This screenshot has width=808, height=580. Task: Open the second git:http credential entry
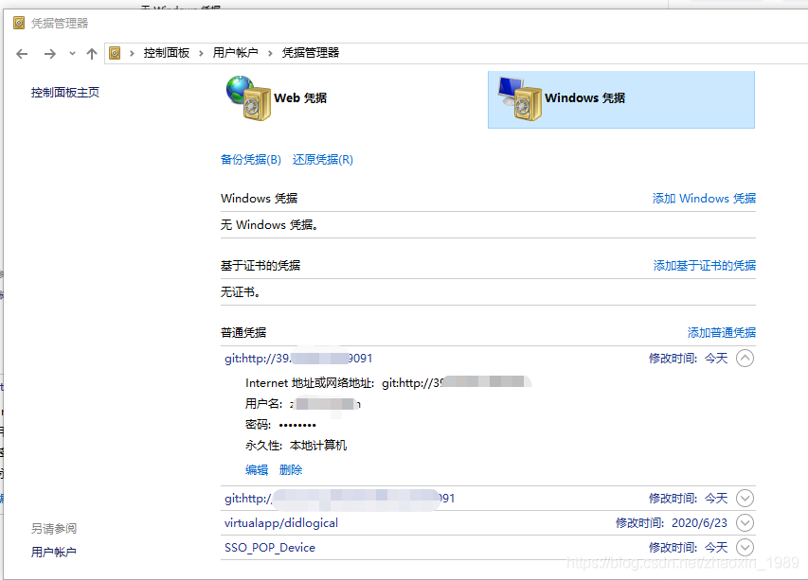tap(339, 499)
